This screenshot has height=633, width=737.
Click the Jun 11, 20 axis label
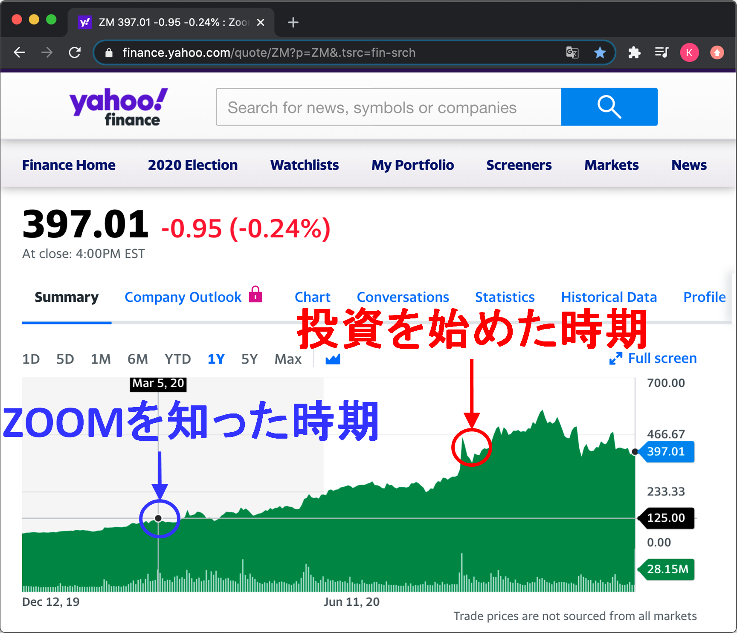[x=351, y=602]
